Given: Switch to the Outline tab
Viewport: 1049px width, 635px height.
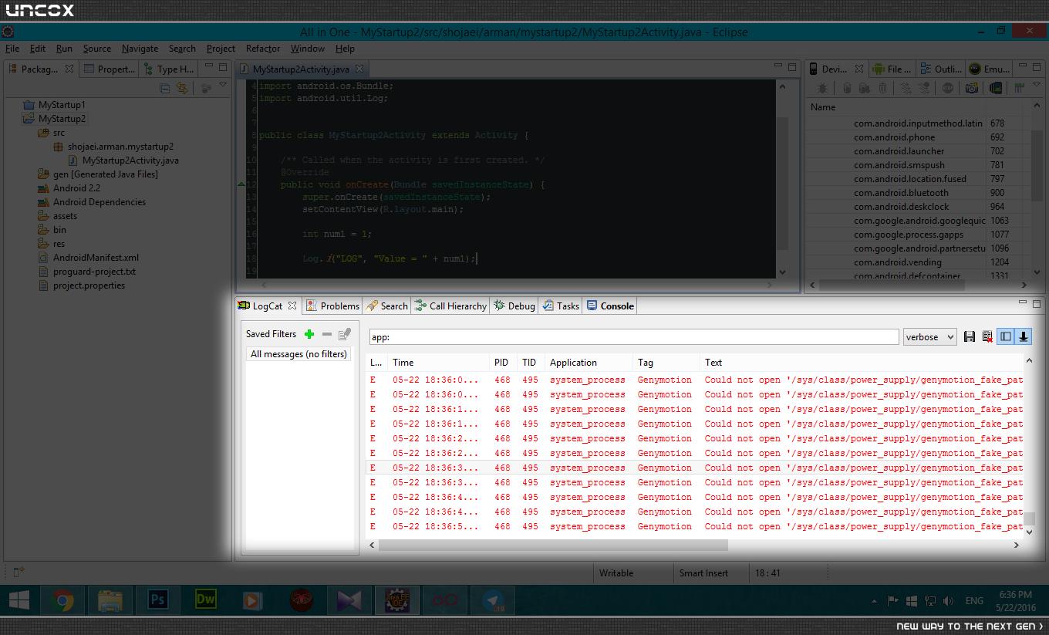Looking at the screenshot, I should (x=941, y=69).
